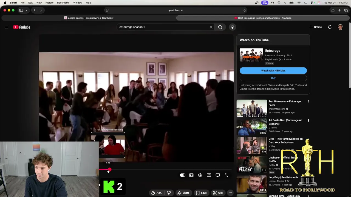Expand the sidebar tab group dropdown arrow
Image resolution: width=351 pixels, height=197 pixels.
26,10
